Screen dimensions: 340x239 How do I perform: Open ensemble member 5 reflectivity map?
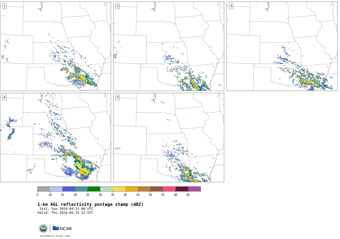click(169, 137)
